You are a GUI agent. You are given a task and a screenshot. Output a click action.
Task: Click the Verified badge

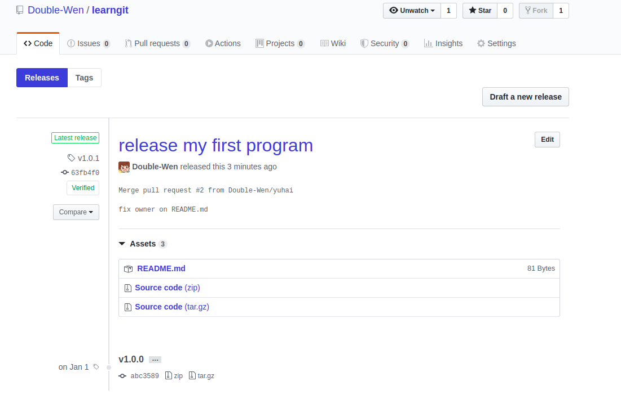(83, 188)
